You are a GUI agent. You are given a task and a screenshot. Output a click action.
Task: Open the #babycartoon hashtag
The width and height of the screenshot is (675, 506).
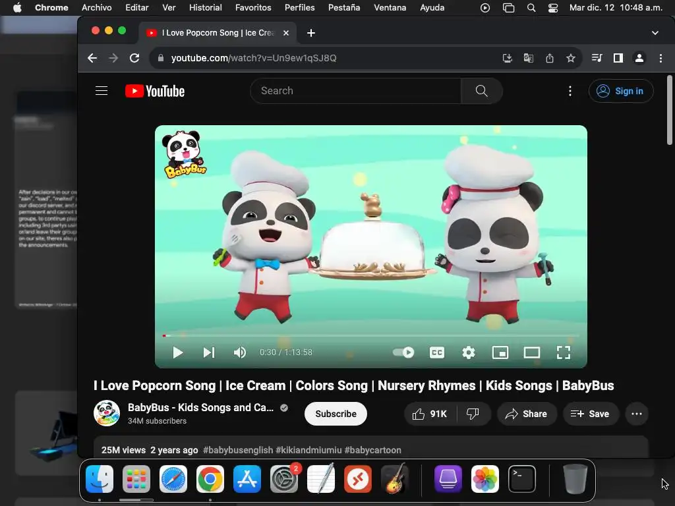(373, 450)
